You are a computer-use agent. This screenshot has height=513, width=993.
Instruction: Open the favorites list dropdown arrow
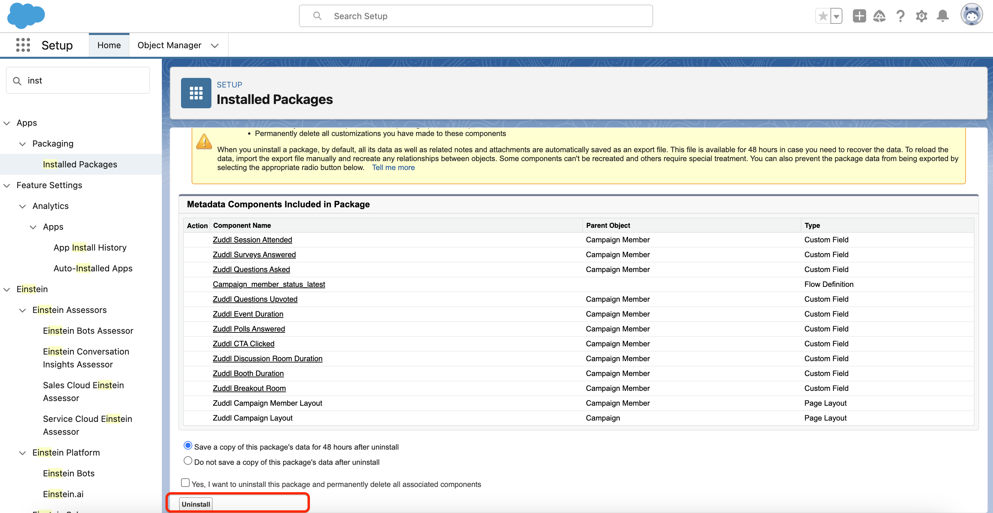click(836, 16)
